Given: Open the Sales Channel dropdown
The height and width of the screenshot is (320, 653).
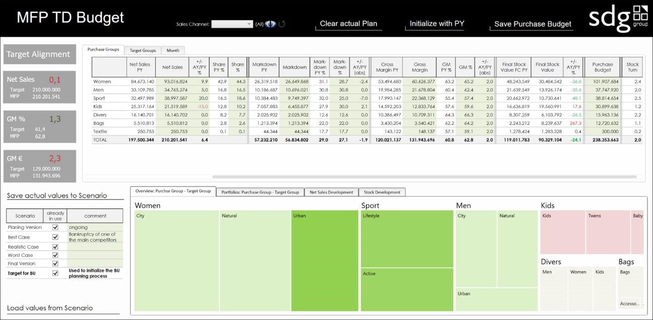Looking at the screenshot, I should click(232, 24).
